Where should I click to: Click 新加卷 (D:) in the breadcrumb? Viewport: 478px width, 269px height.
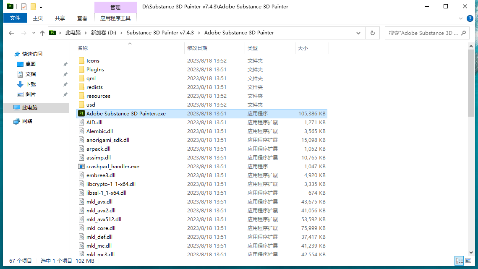(x=103, y=33)
